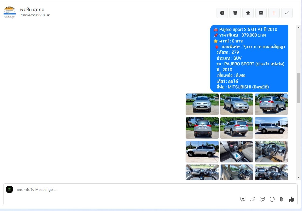Screen dimensions: 302x211
Task: Focus the ตอบกลับใน Messenger reply field
Action: [121, 189]
